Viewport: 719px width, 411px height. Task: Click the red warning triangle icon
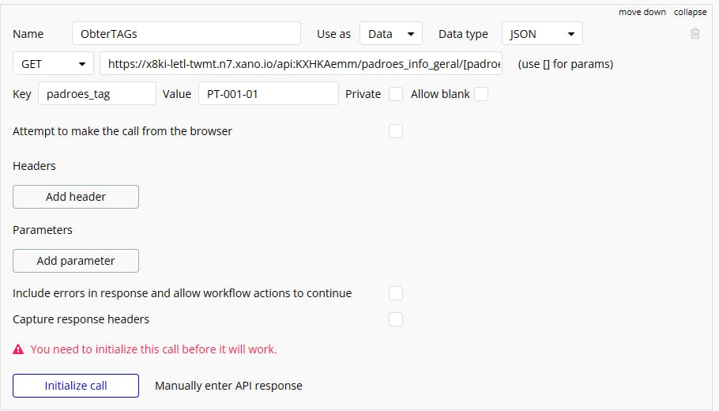click(x=18, y=349)
